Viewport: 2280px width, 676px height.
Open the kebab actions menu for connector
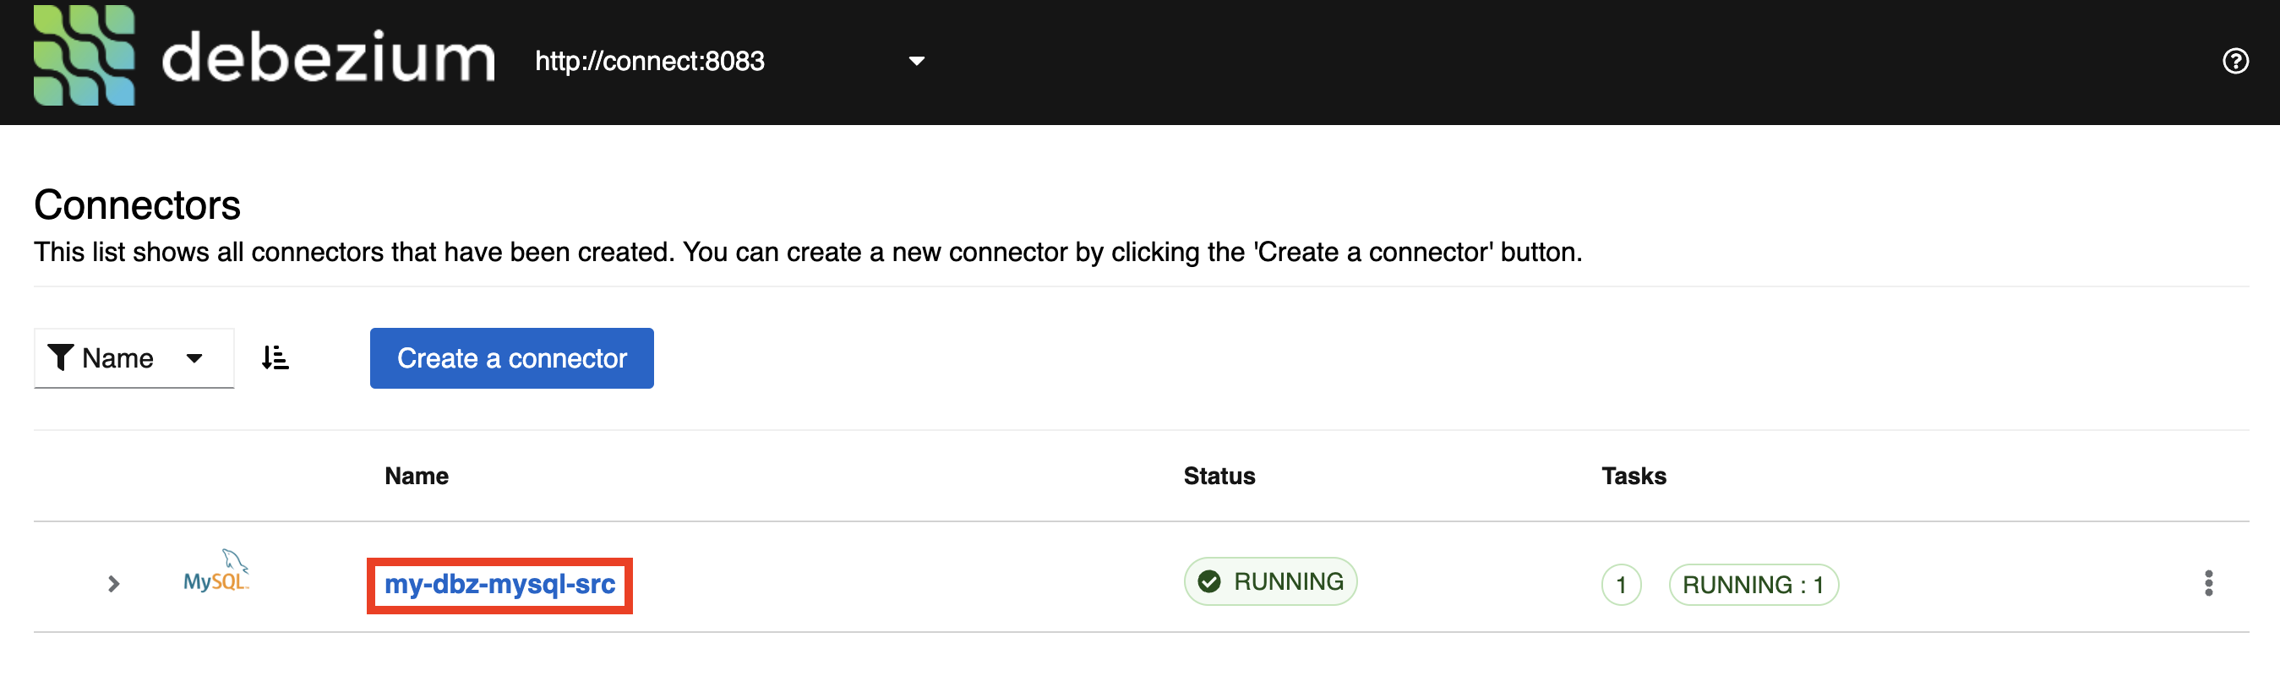click(x=2208, y=583)
